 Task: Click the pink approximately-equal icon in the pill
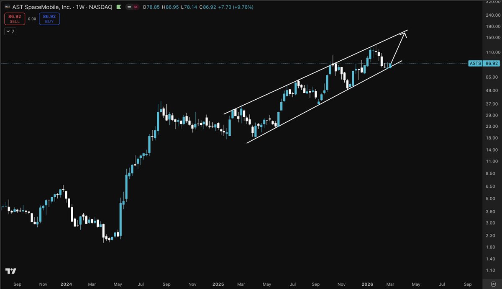136,8
